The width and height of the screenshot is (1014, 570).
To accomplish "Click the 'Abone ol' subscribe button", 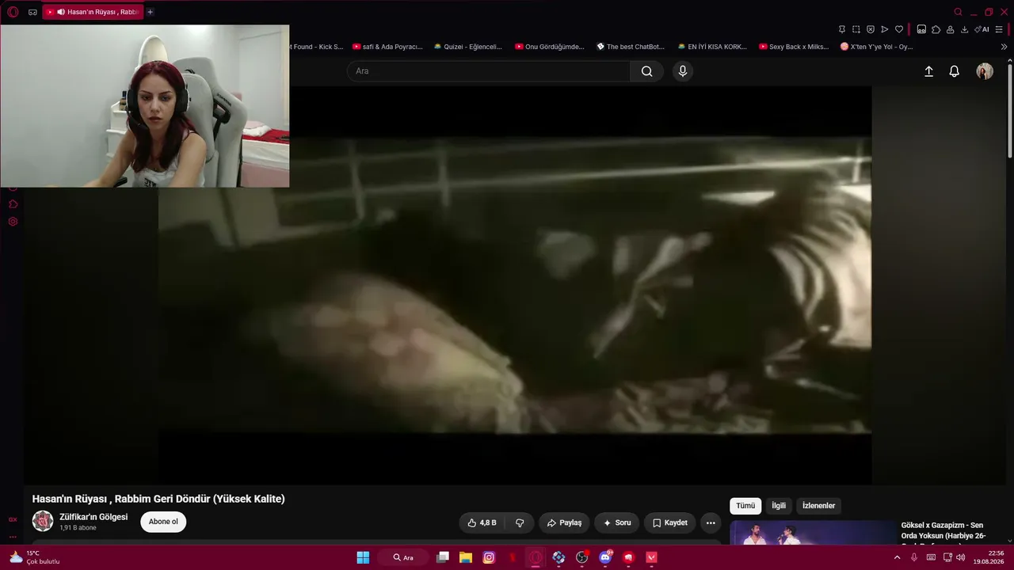I will 163,522.
